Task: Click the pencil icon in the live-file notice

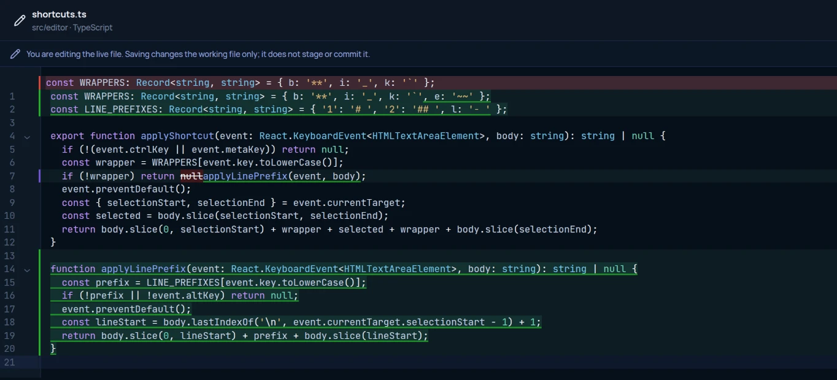Action: click(x=15, y=54)
